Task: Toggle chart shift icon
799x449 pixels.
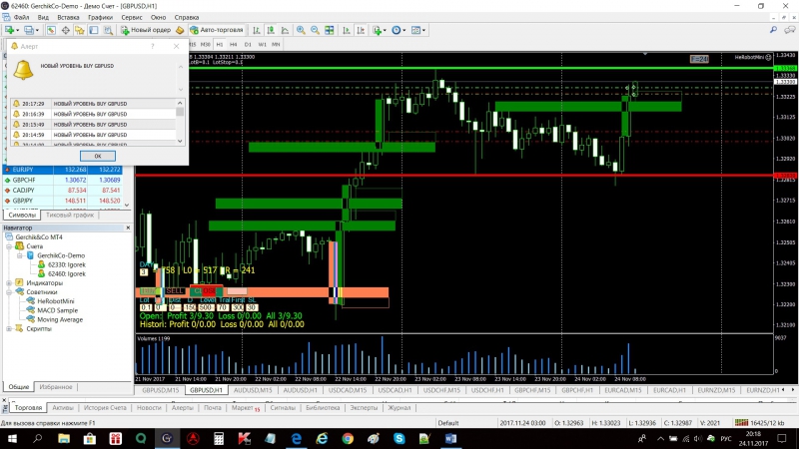Action: coord(361,30)
